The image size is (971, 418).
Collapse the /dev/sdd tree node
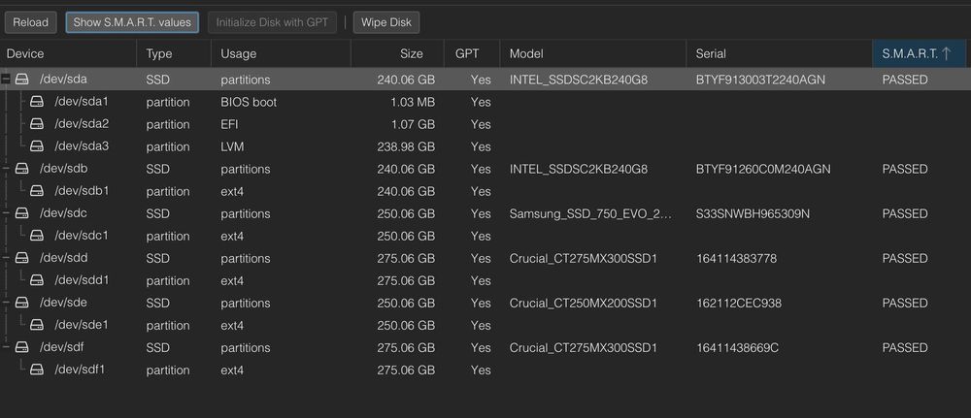pos(6,258)
